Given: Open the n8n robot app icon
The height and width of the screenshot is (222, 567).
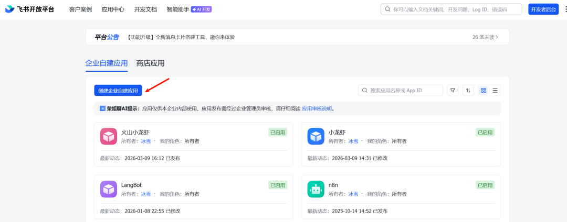Looking at the screenshot, I should point(316,189).
